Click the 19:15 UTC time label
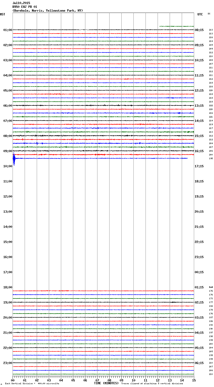This screenshot has height=387, width=214. pyautogui.click(x=199, y=197)
